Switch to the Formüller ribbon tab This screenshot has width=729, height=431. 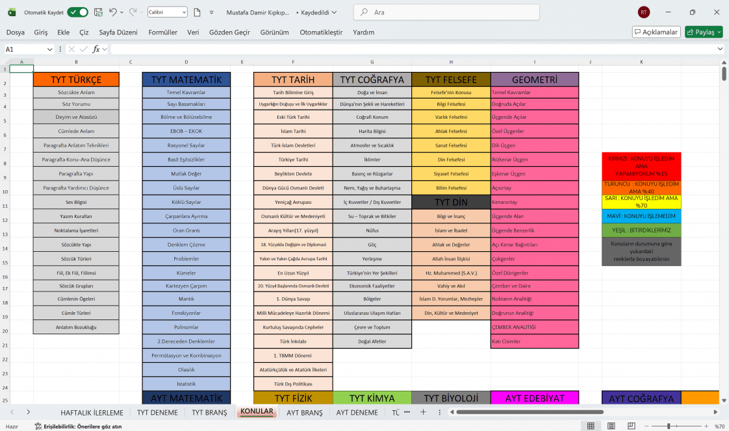point(162,32)
